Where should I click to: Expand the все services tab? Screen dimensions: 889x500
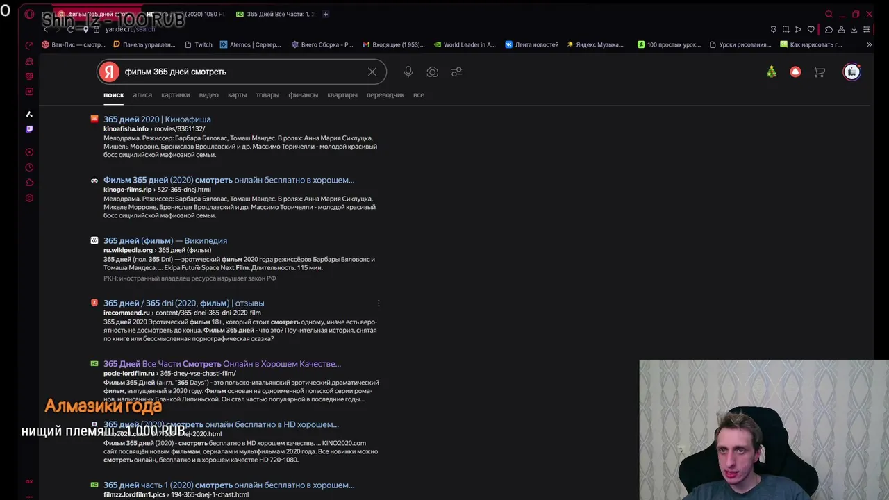419,94
